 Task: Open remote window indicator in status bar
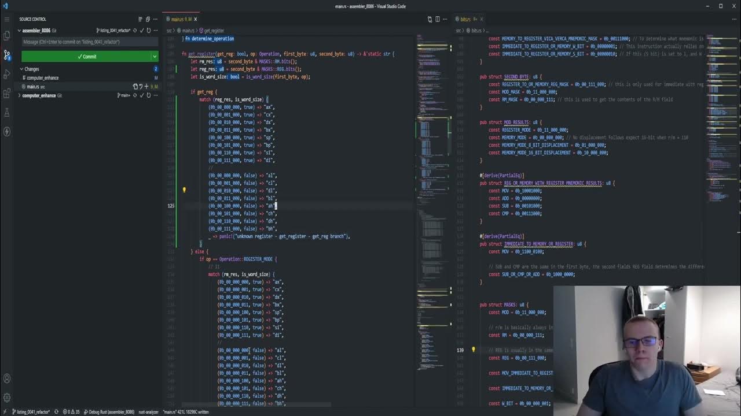pos(4,412)
